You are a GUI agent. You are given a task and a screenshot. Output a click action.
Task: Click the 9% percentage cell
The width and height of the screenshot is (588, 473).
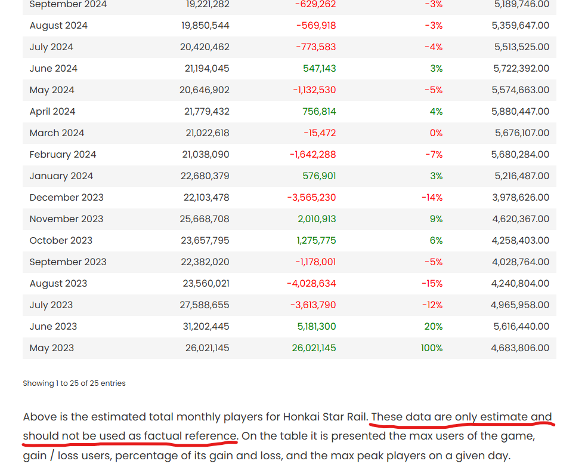[x=436, y=219]
